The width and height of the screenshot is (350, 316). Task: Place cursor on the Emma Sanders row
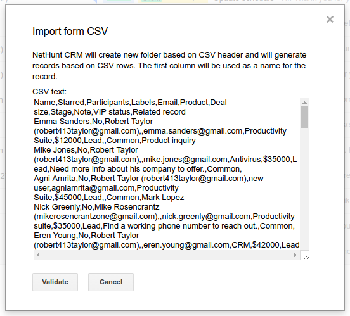pos(93,122)
